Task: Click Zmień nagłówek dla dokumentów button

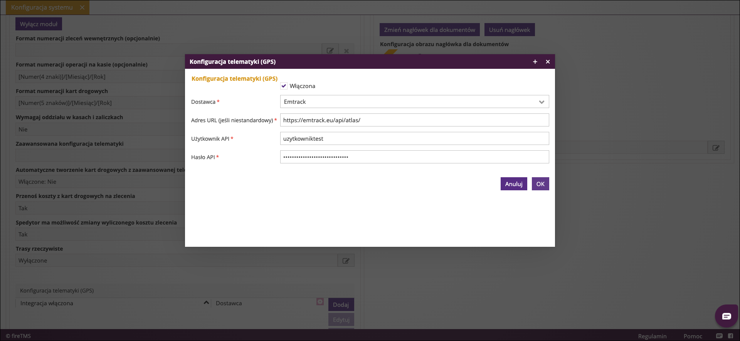Action: 429,30
